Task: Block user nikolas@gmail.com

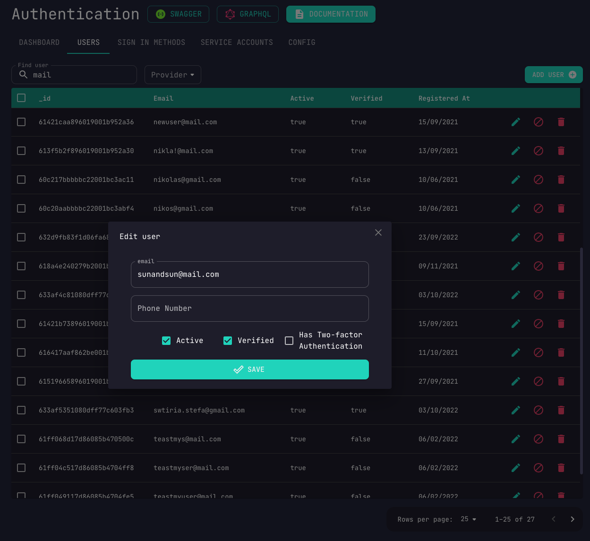Action: pyautogui.click(x=539, y=180)
